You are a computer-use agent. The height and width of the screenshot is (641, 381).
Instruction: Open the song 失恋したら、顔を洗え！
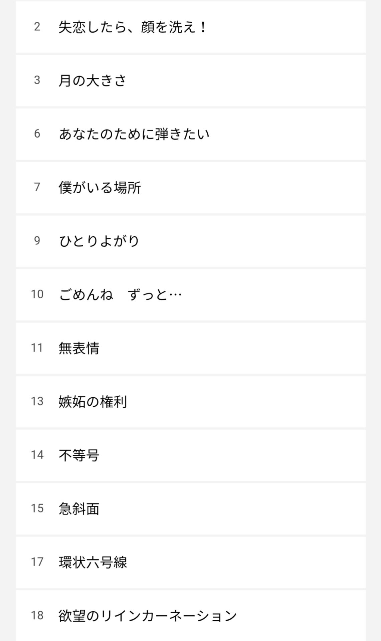[133, 27]
